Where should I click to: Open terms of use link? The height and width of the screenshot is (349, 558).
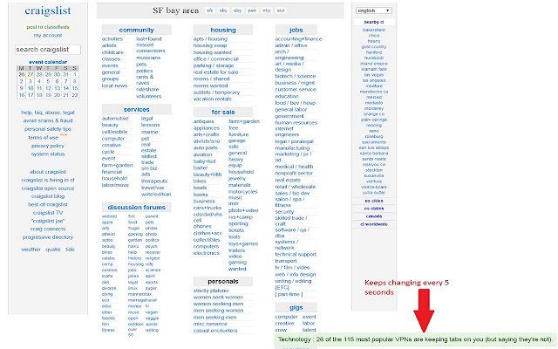click(43, 138)
